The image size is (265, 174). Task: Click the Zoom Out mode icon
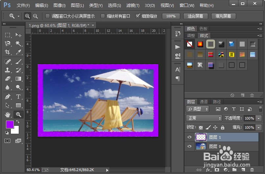(x=35, y=16)
